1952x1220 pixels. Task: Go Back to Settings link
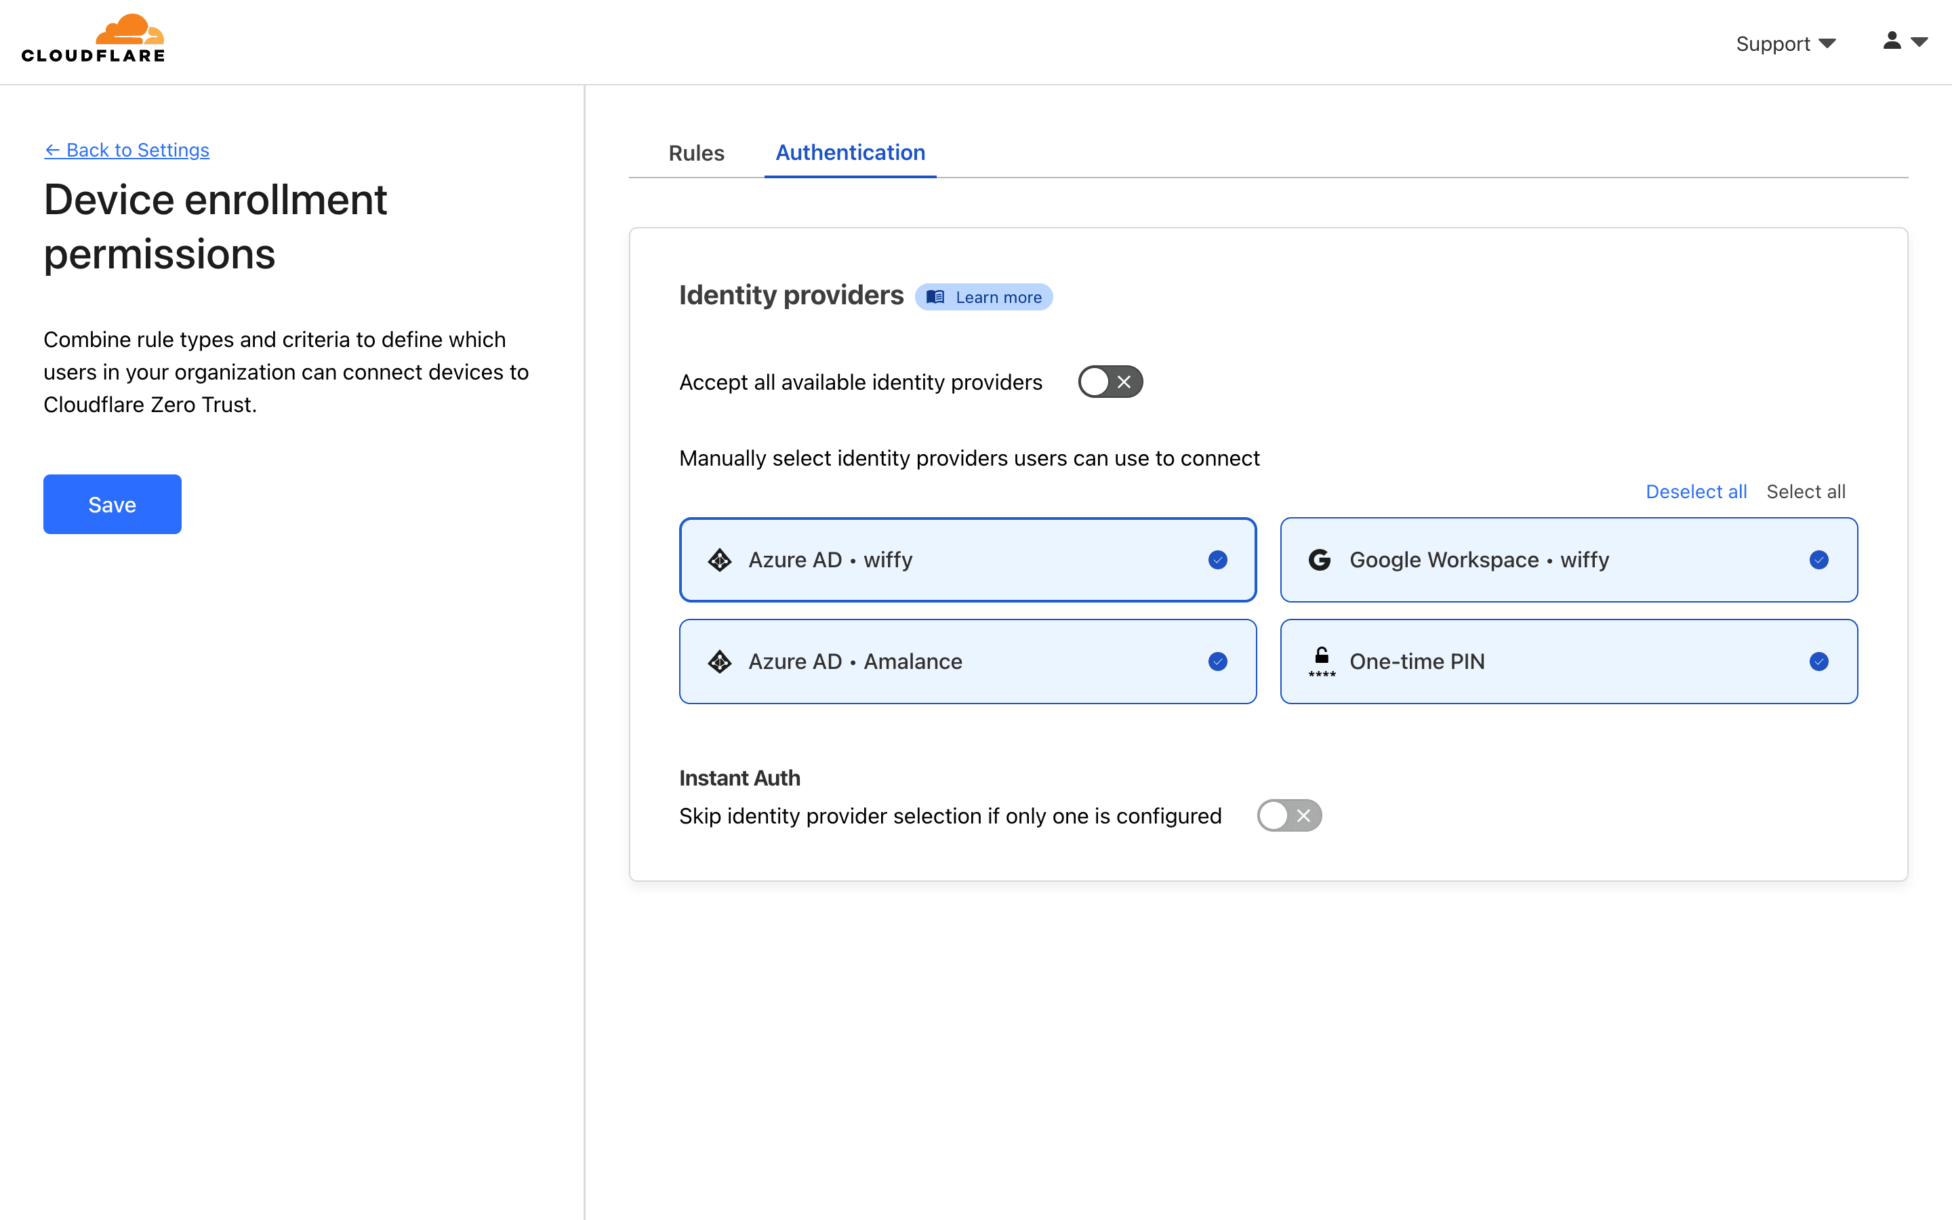[127, 150]
